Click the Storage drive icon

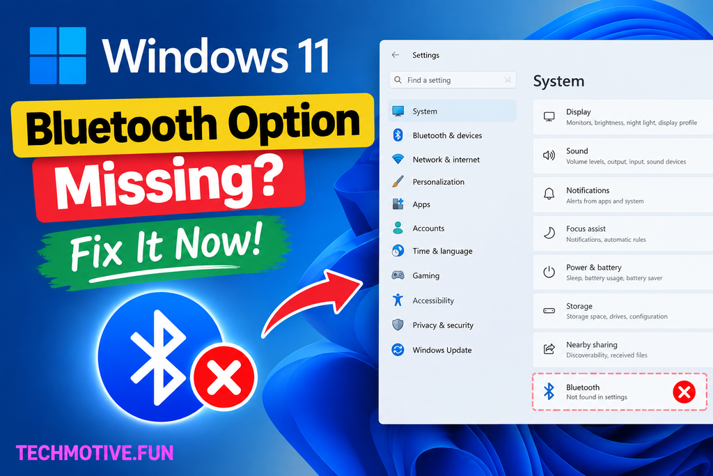click(x=549, y=311)
